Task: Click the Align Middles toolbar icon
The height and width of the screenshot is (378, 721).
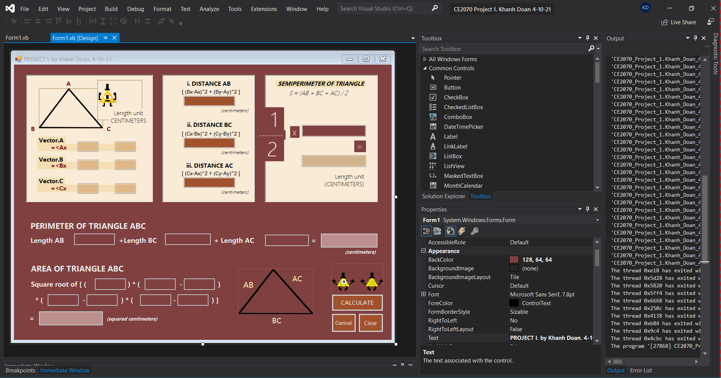Action: click(69, 22)
